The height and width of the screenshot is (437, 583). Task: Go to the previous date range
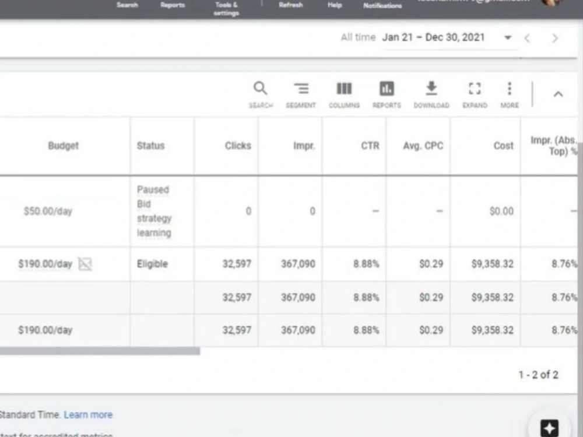coord(527,38)
